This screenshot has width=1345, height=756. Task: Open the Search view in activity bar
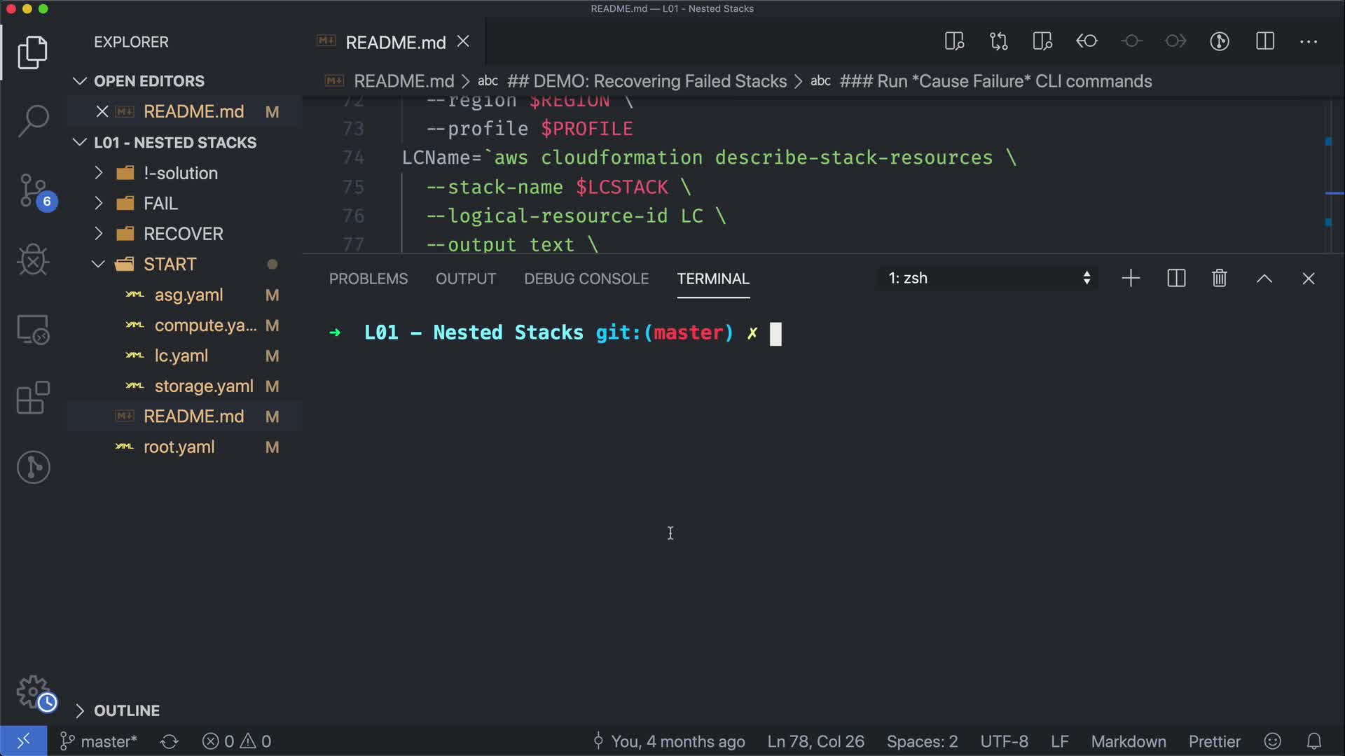(x=33, y=121)
